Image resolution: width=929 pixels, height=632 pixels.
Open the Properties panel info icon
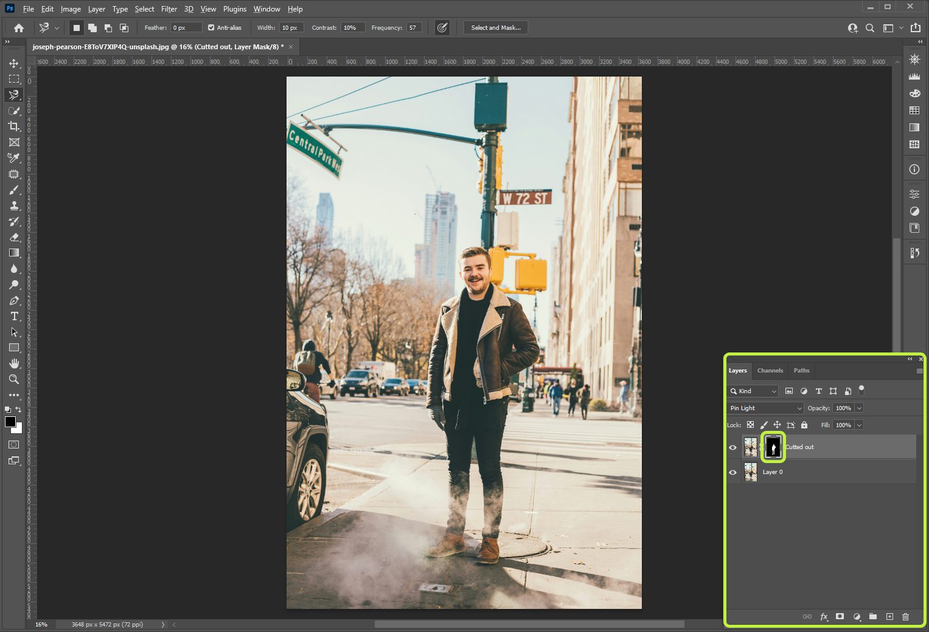(x=914, y=170)
